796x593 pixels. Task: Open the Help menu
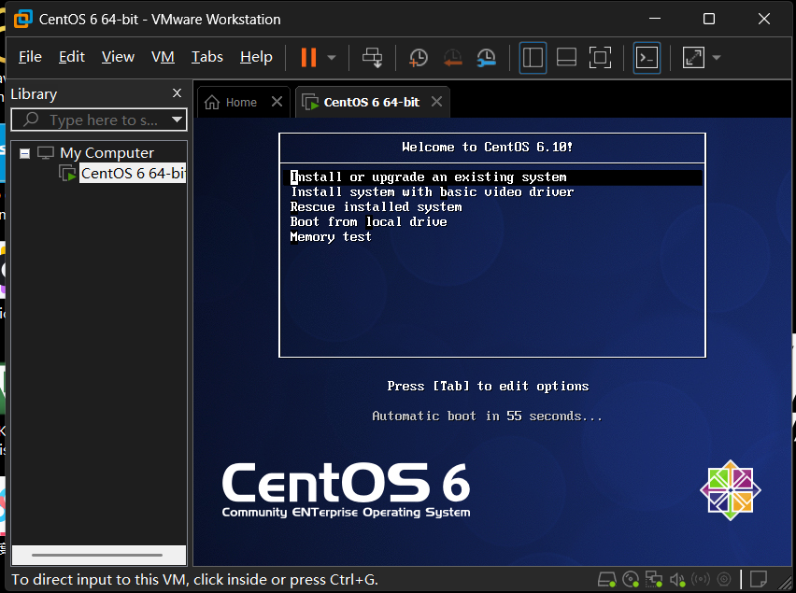(x=256, y=57)
